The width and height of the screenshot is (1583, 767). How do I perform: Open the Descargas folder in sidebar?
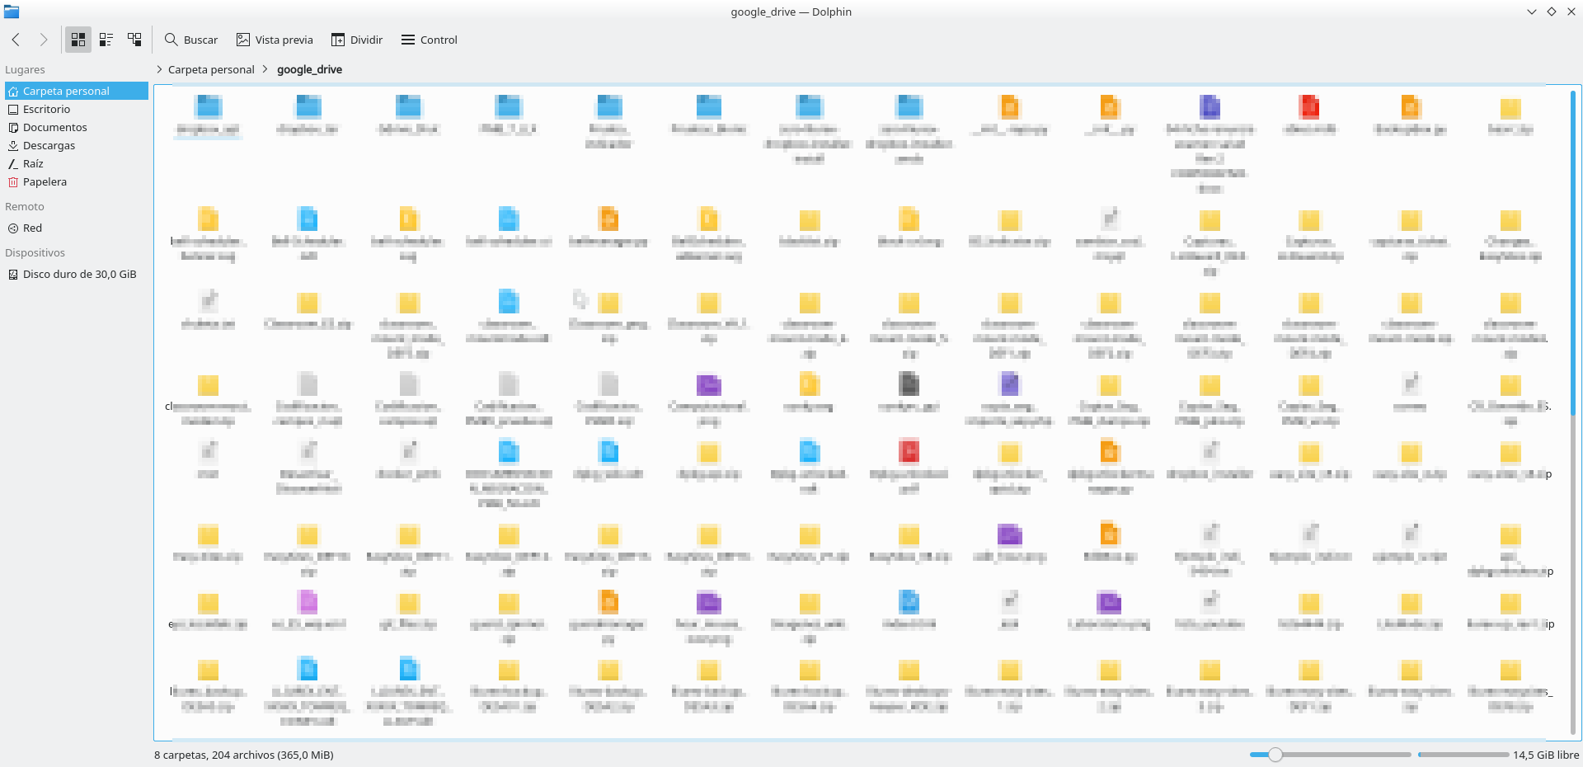coord(49,145)
